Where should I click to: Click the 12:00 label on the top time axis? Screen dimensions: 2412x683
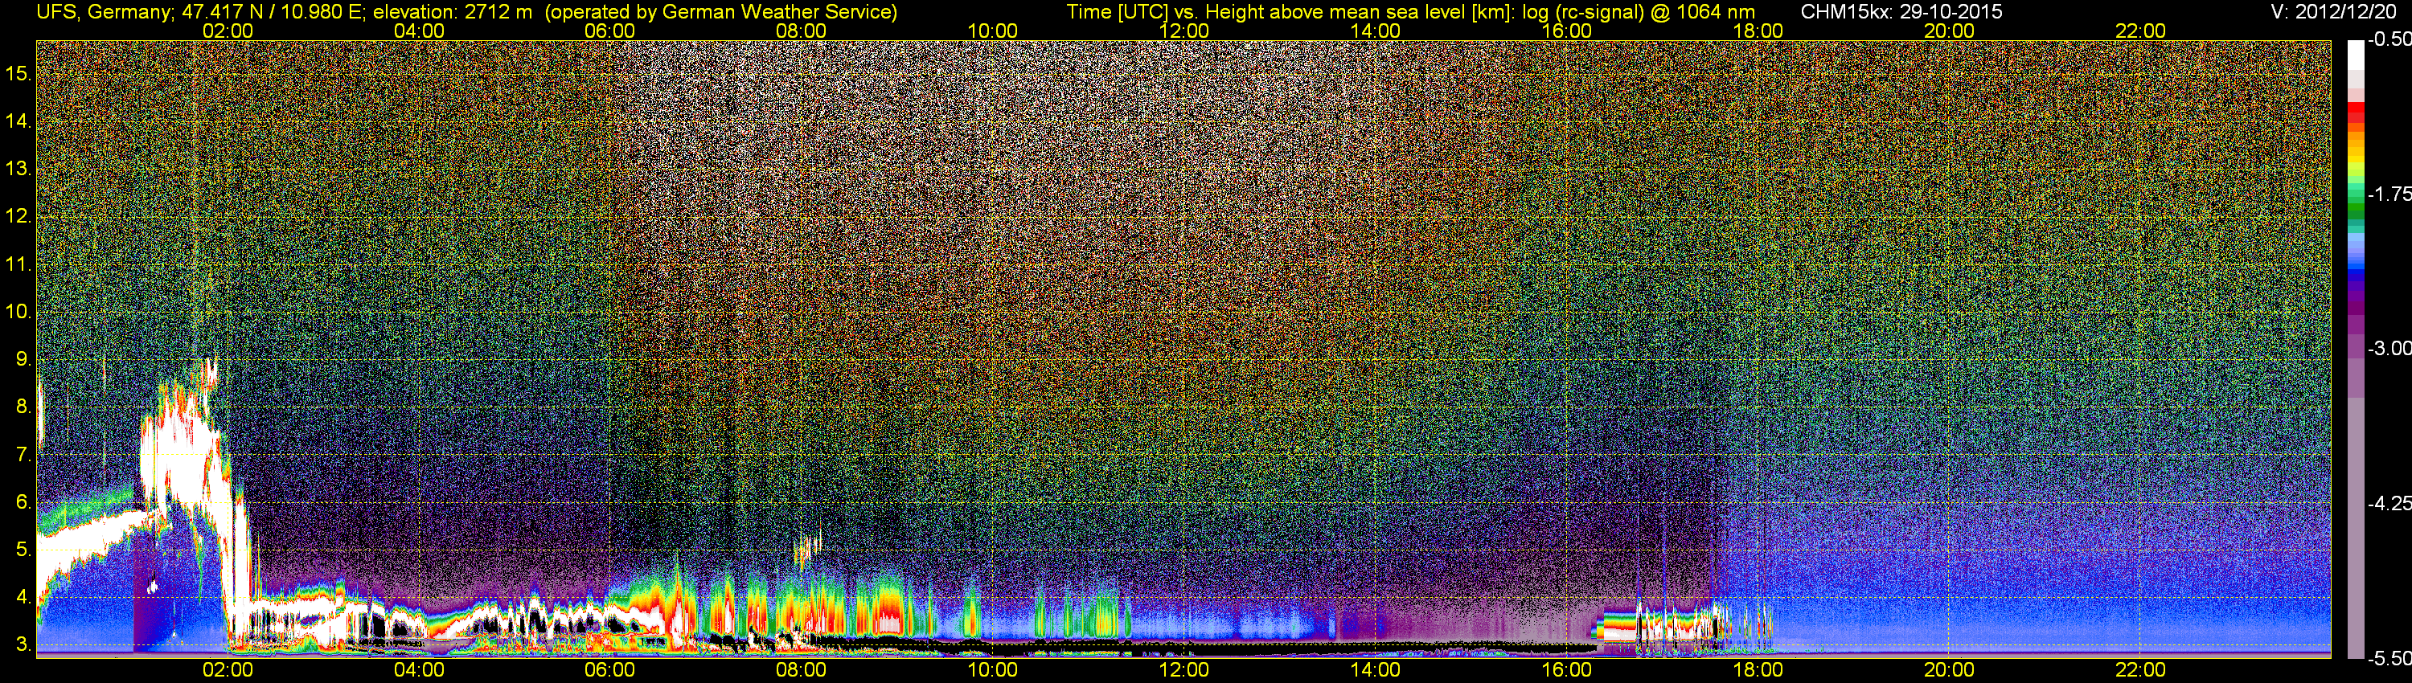1183,31
